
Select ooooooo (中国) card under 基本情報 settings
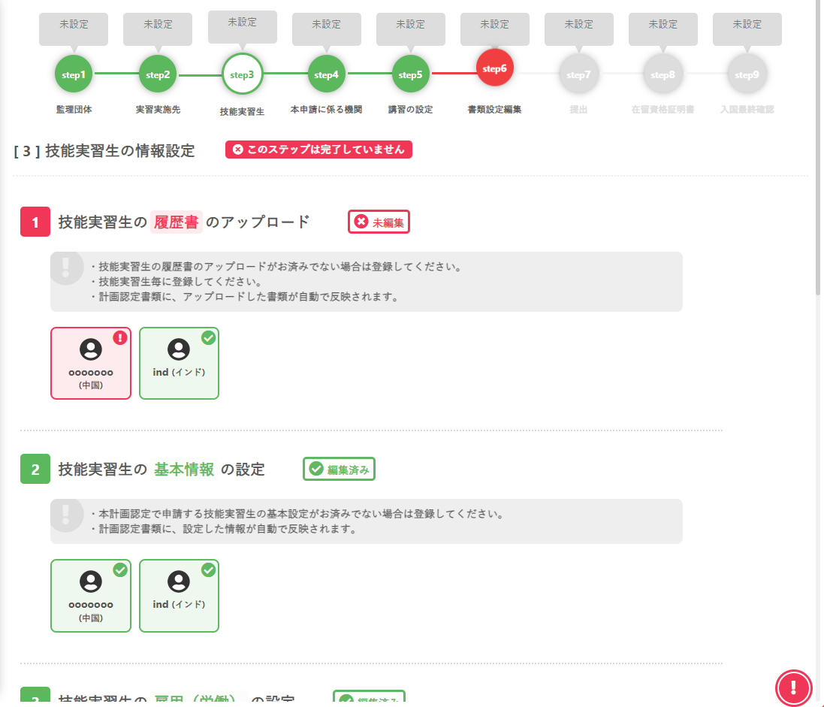[x=91, y=595]
